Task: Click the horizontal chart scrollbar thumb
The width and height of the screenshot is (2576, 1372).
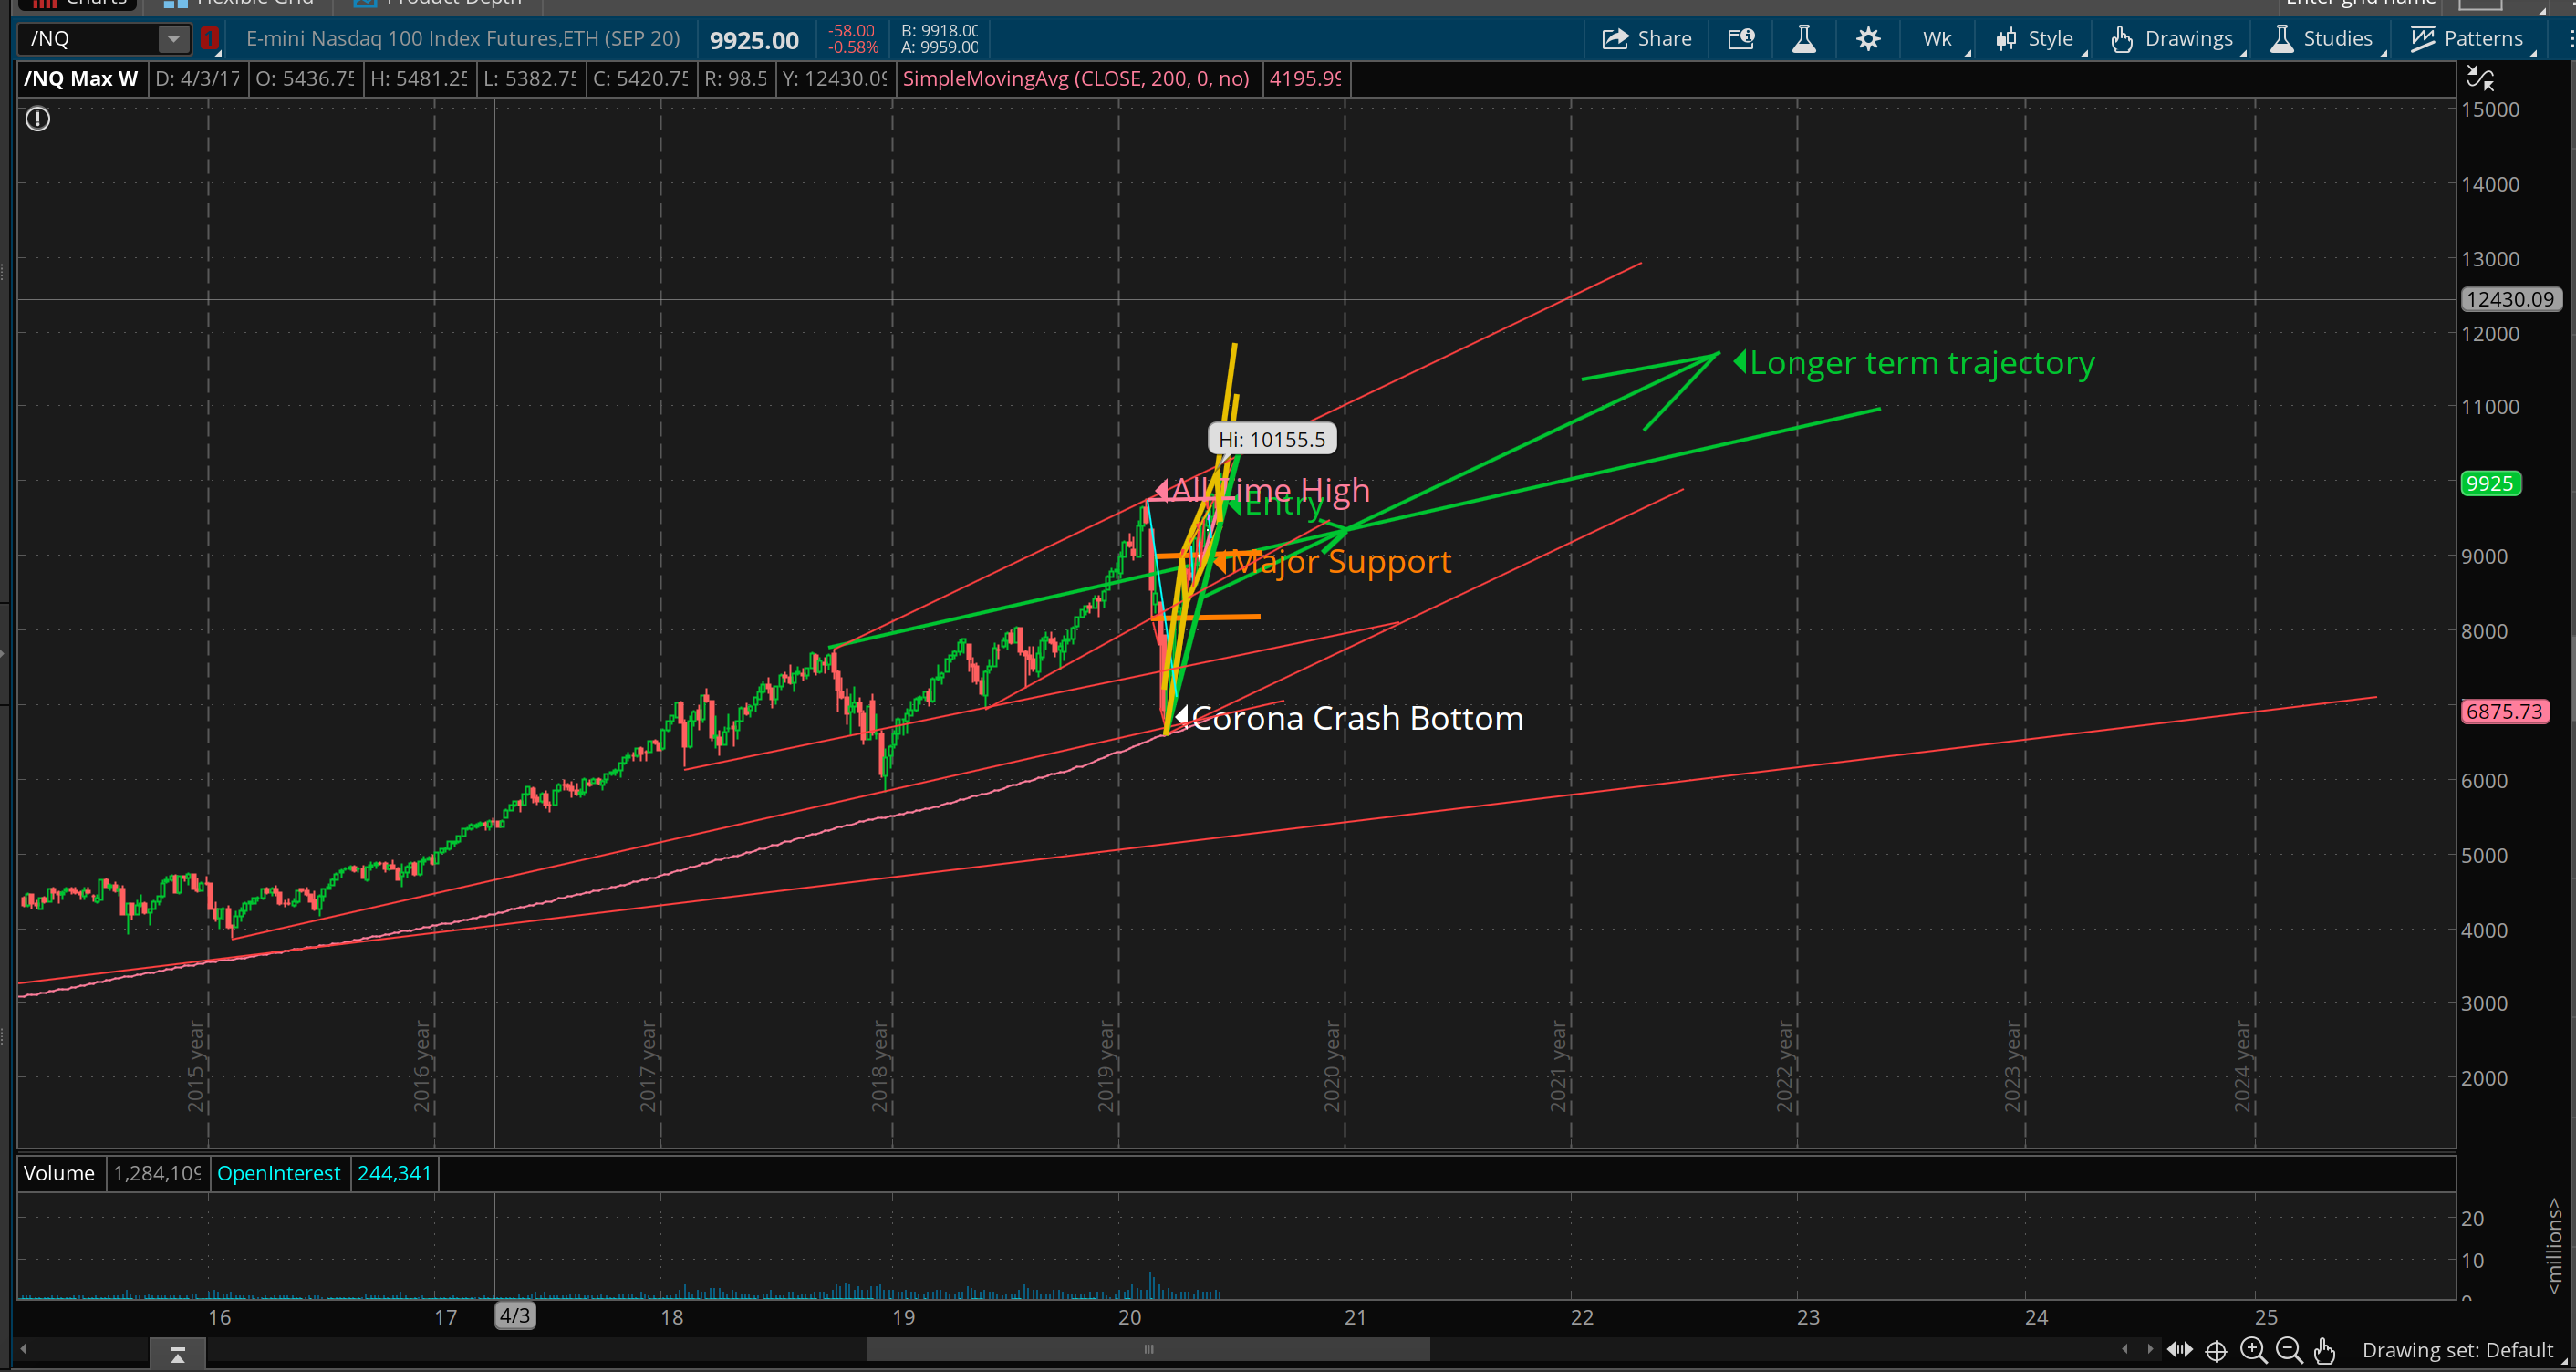Action: (1148, 1349)
